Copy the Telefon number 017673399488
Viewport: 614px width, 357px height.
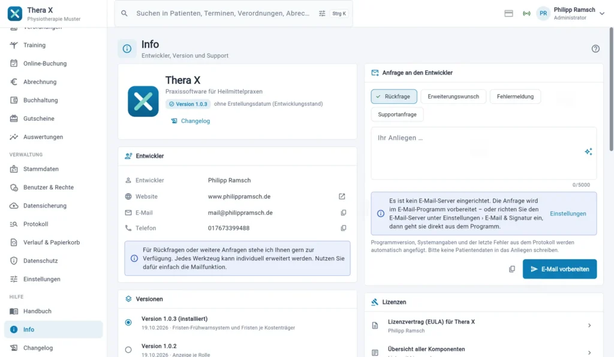click(x=344, y=228)
